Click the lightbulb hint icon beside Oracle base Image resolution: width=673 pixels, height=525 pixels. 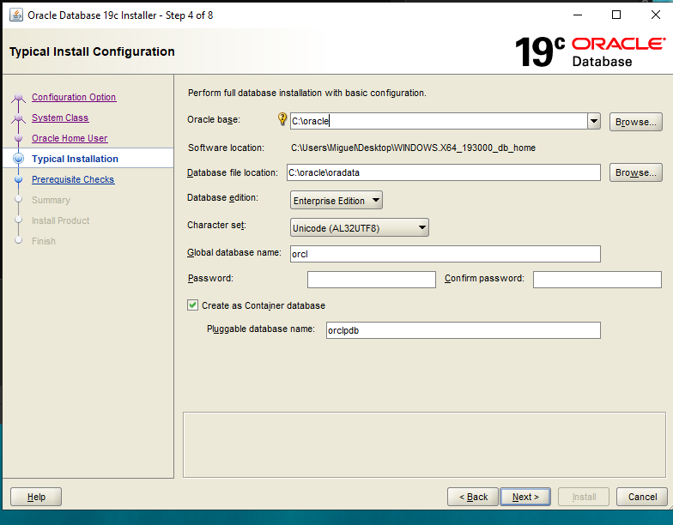(x=282, y=118)
